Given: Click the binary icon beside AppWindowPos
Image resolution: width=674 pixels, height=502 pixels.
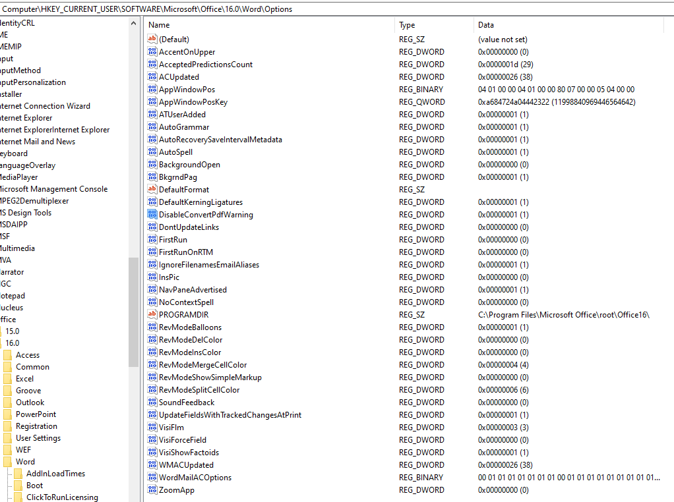Looking at the screenshot, I should click(152, 89).
